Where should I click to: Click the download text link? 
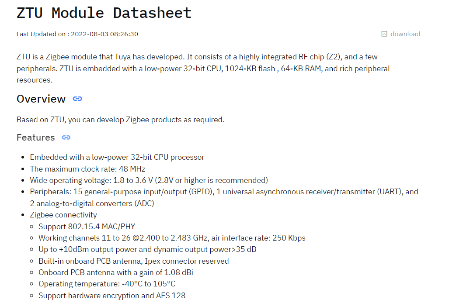click(x=405, y=34)
